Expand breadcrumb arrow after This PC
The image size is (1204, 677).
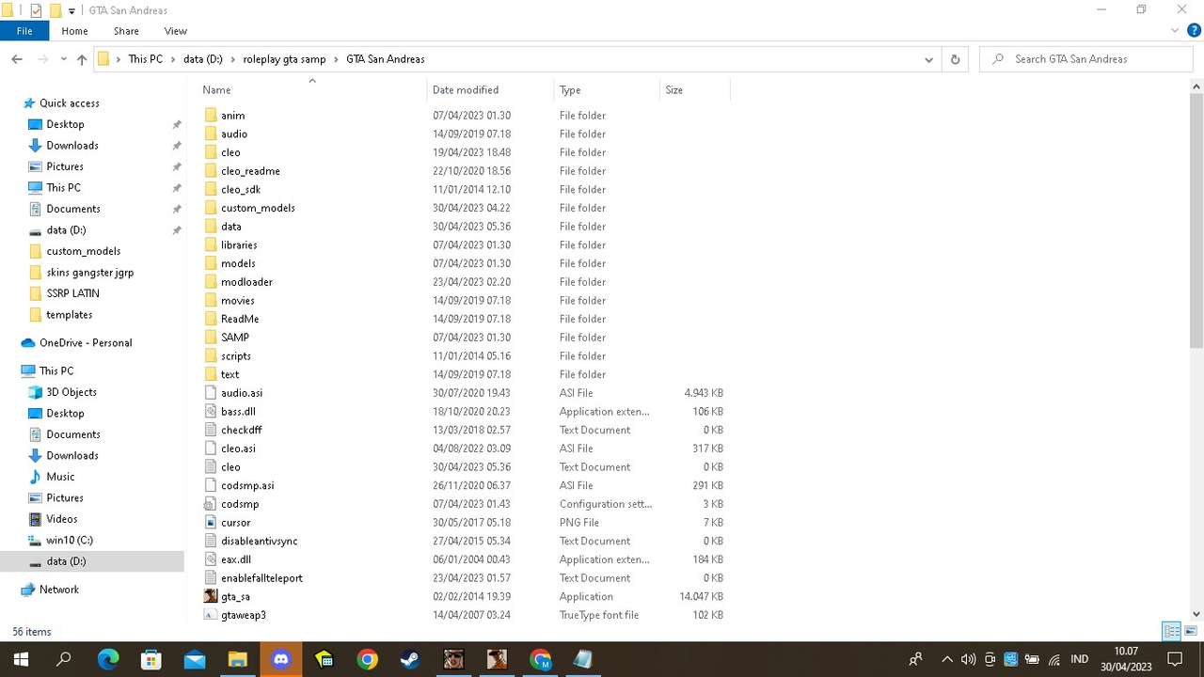pyautogui.click(x=173, y=59)
